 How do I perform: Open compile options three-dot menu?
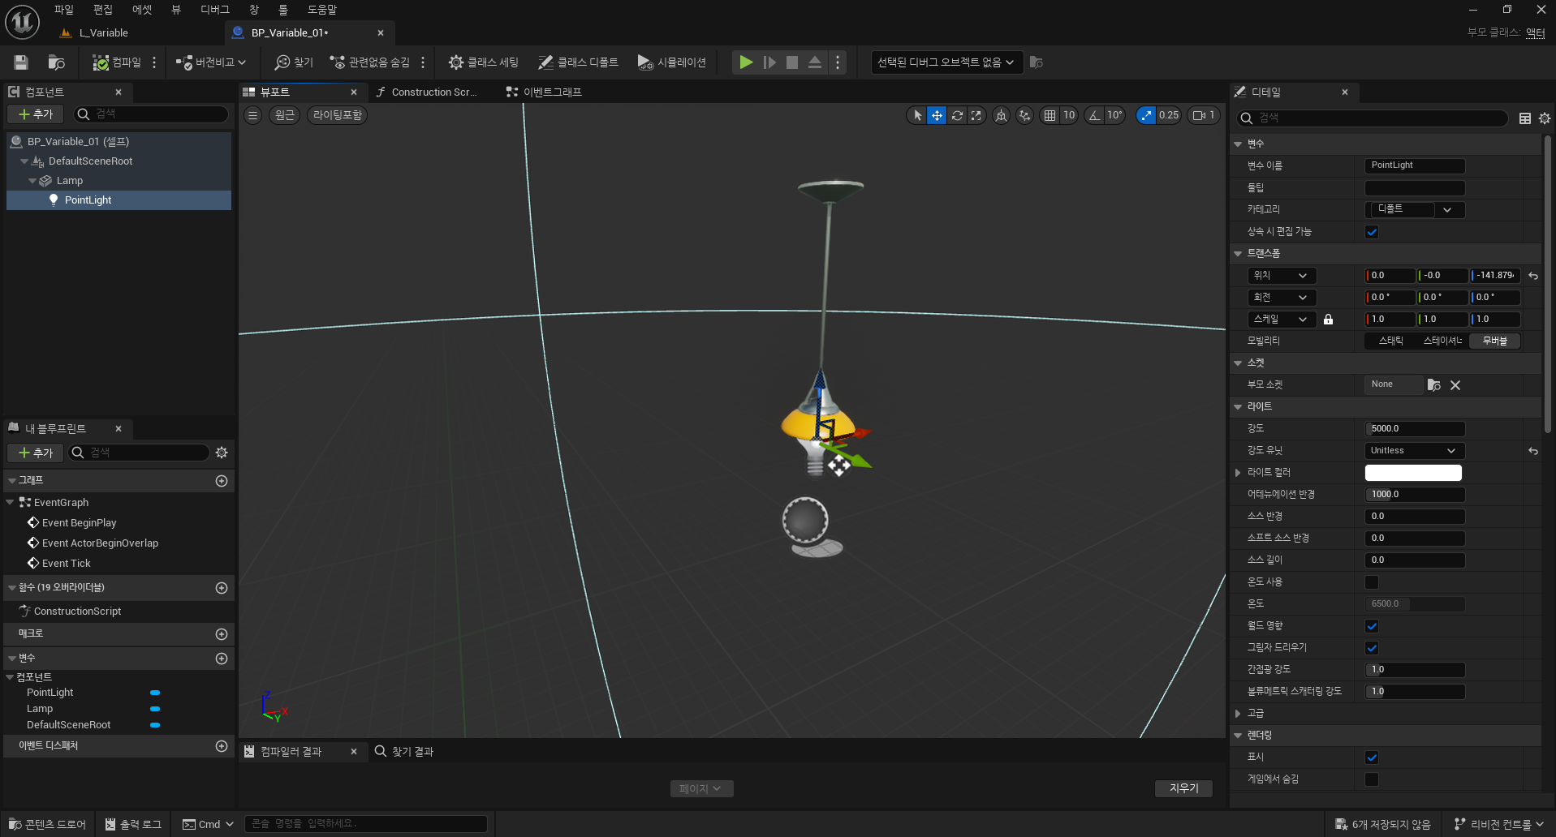(154, 62)
